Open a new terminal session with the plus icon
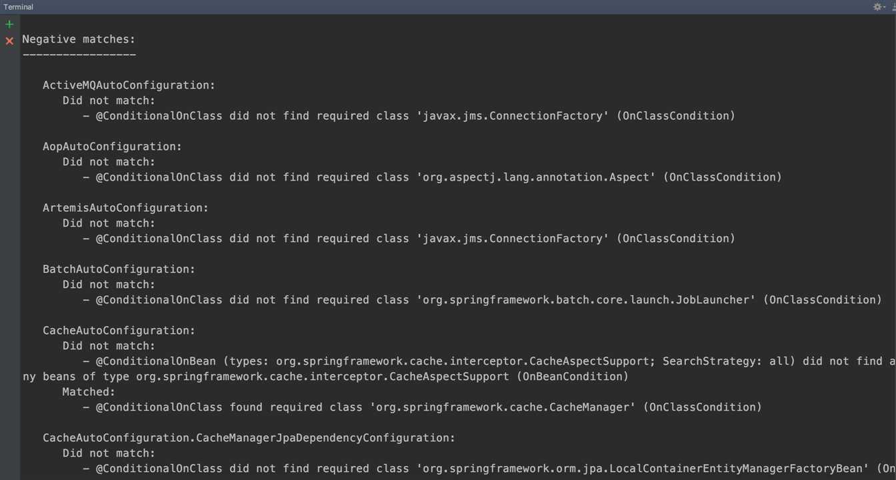The height and width of the screenshot is (480, 896). click(9, 25)
